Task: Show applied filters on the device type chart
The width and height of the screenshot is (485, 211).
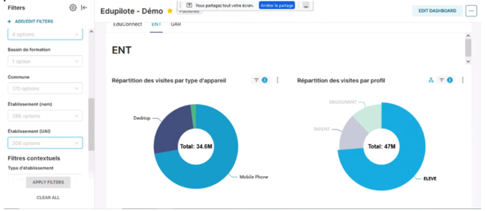Action: [260, 80]
